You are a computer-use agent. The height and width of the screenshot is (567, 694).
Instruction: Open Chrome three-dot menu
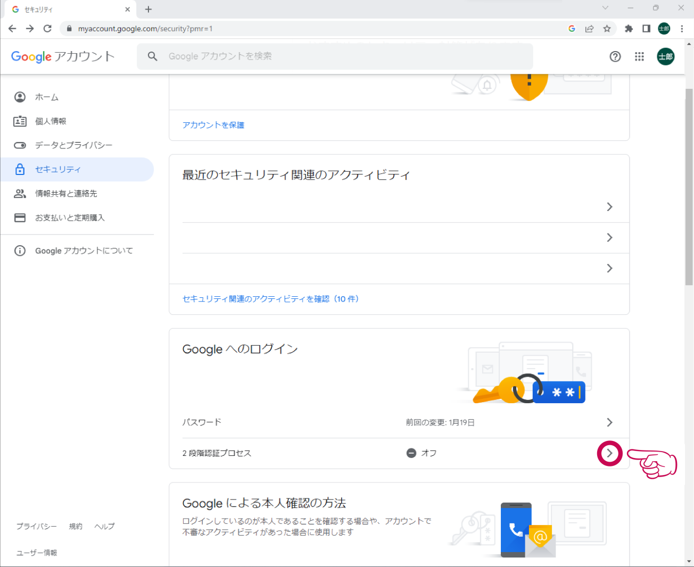coord(682,29)
